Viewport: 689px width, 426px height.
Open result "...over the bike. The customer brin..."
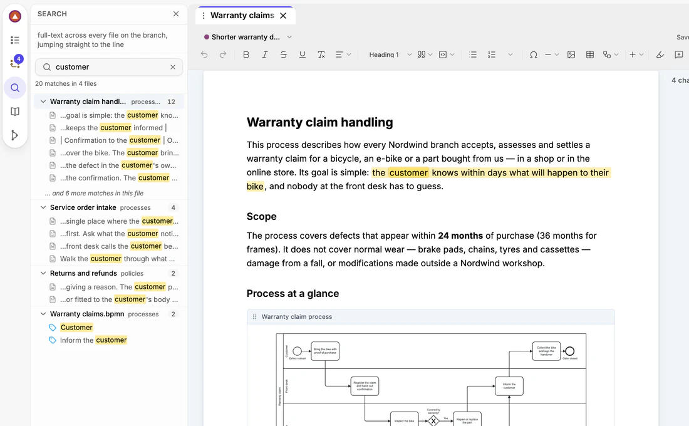[114, 153]
